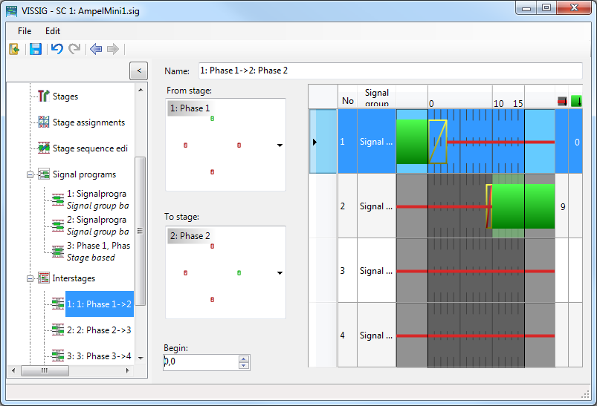Screen dimensions: 597x406
Task: Collapse the navigation panel with the arrow button
Action: pos(138,71)
